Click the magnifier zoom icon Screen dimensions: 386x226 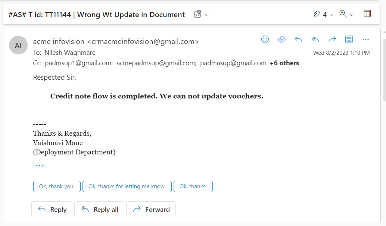click(x=343, y=14)
